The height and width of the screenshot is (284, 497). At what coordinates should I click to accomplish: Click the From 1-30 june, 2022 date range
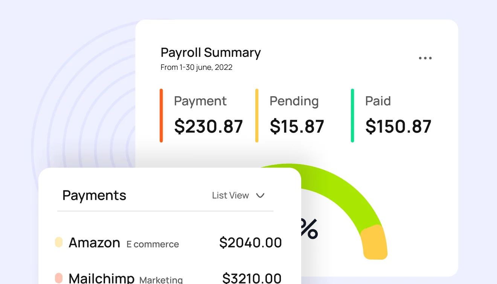click(x=196, y=68)
